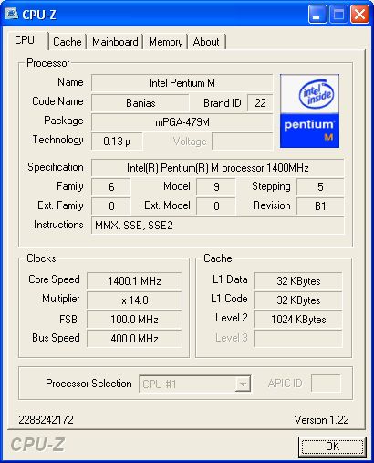Click the empty Level 3 field
Image resolution: width=374 pixels, height=463 pixels.
coord(298,339)
